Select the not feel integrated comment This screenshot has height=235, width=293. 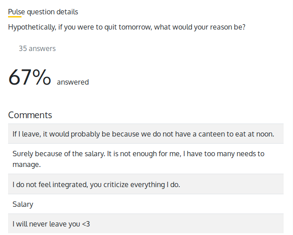[x=146, y=184]
